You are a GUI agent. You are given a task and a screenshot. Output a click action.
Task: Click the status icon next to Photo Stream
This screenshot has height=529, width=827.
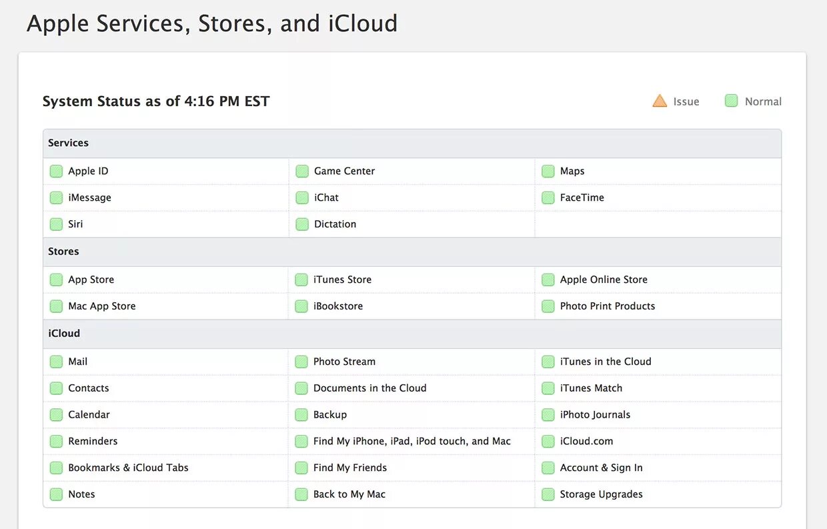point(301,362)
